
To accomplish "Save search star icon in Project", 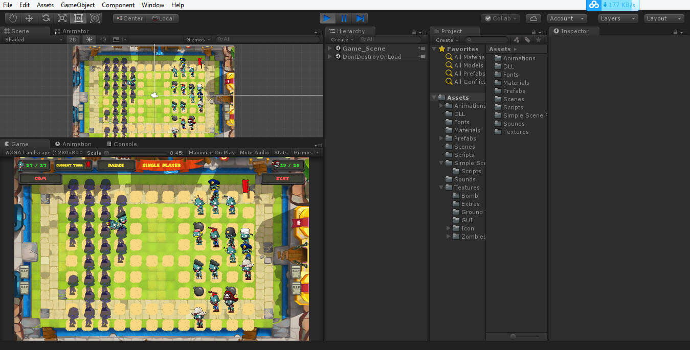I will point(538,40).
